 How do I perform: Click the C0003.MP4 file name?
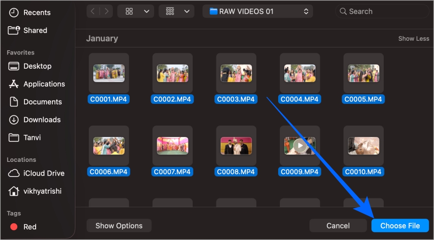[236, 99]
